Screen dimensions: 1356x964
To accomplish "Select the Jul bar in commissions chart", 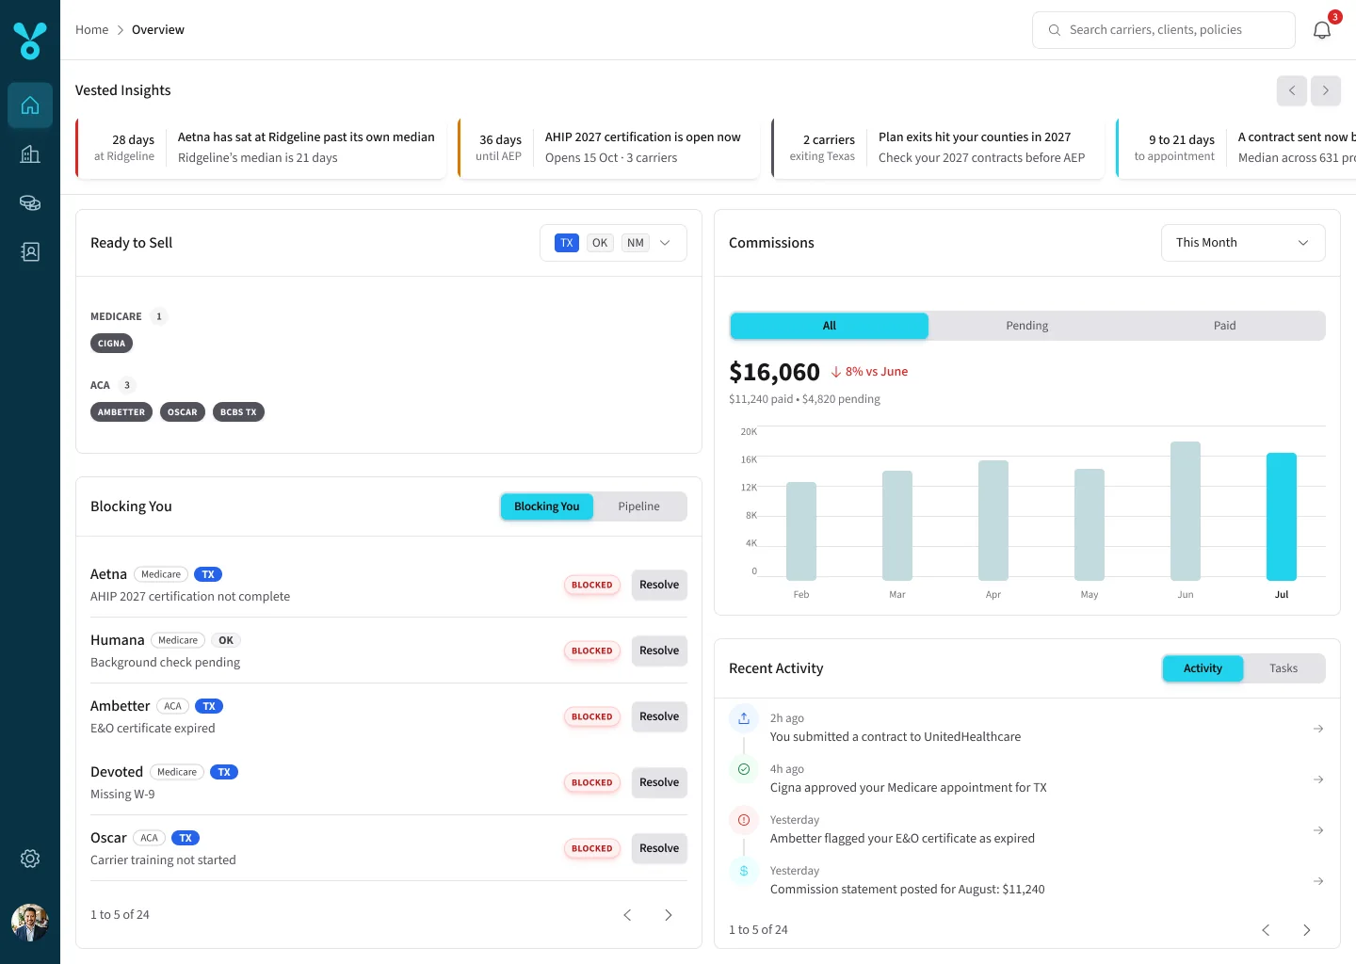I will point(1282,517).
